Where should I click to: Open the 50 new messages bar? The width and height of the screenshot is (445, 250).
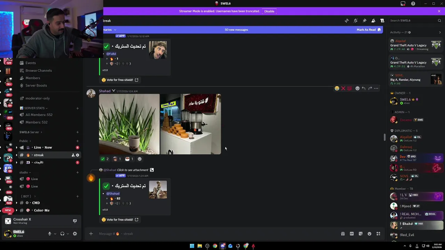236,30
